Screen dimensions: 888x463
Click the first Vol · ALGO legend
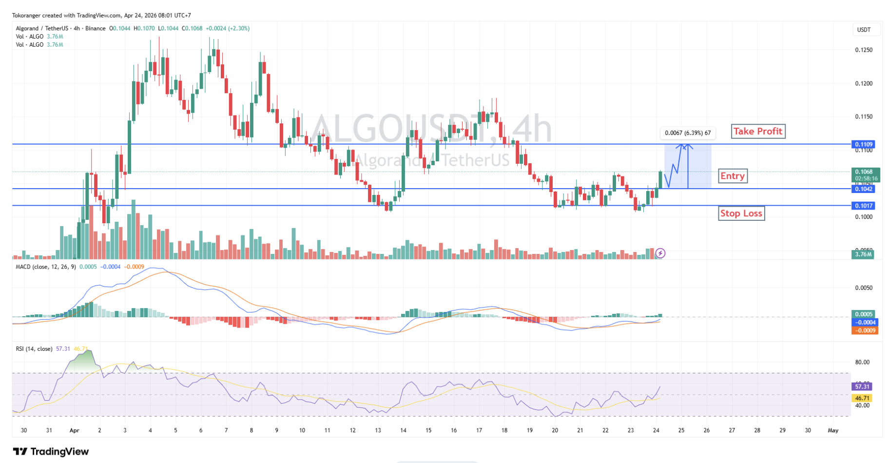30,37
